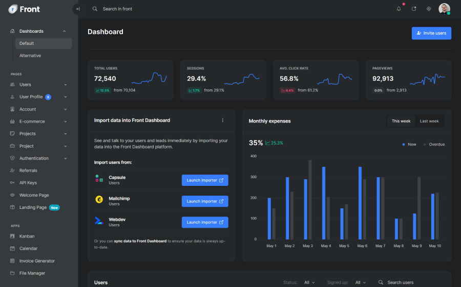Select This week chart range
The height and width of the screenshot is (287, 461).
[401, 121]
